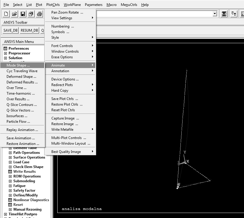Image resolution: width=244 pixels, height=218 pixels.
Task: Select Replay Animation entry
Action: [x=22, y=130]
